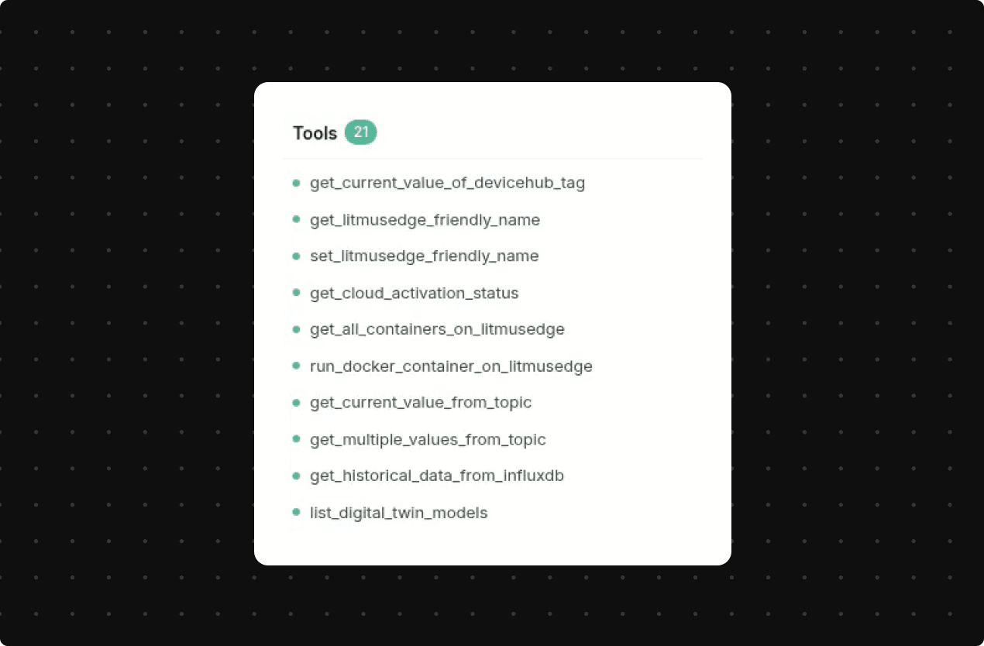Select the get_multiple_values_from_topic tool entry
984x646 pixels.
(x=428, y=439)
